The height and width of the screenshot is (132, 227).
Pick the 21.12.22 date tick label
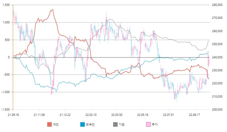65,115
